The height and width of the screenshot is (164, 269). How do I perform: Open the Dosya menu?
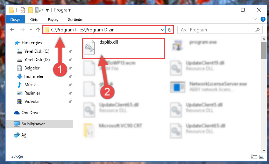[15, 20]
